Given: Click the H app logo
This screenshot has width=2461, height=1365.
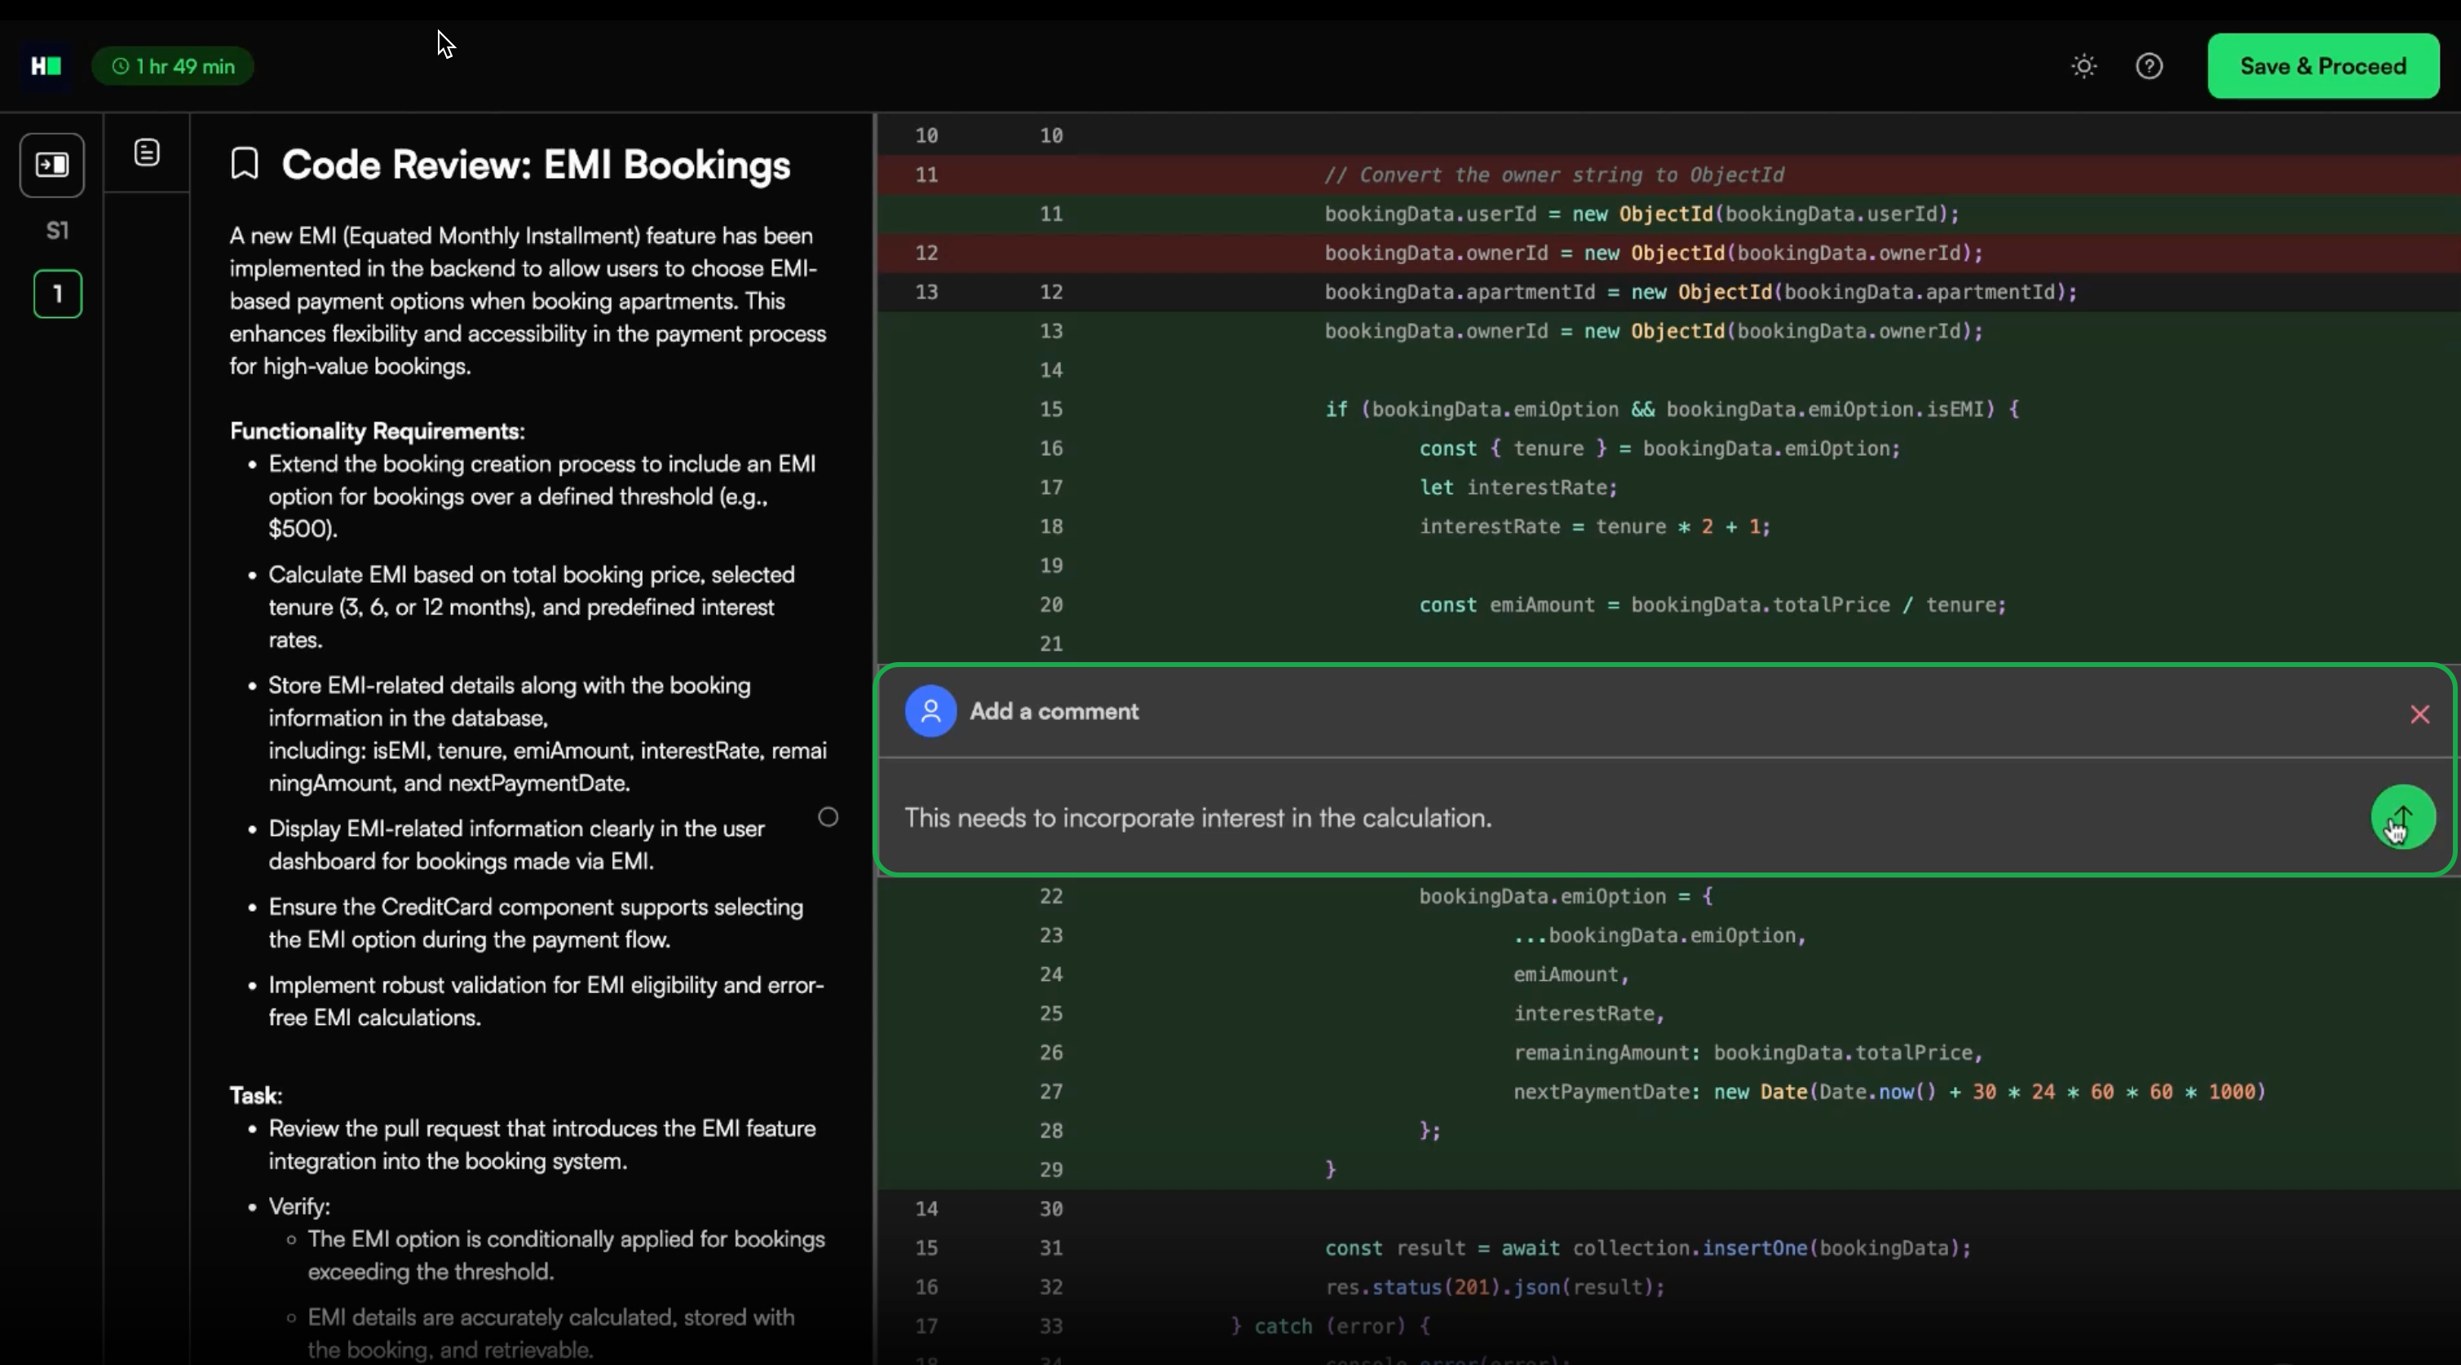Looking at the screenshot, I should click(x=44, y=66).
